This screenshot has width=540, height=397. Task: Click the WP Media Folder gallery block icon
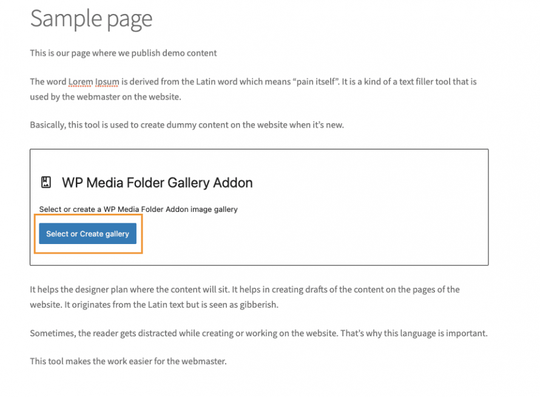(x=46, y=182)
